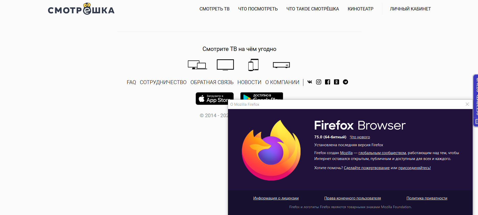
Task: Open the ОБРАТНАЯ СВЯЗЬ link
Action: (x=212, y=82)
